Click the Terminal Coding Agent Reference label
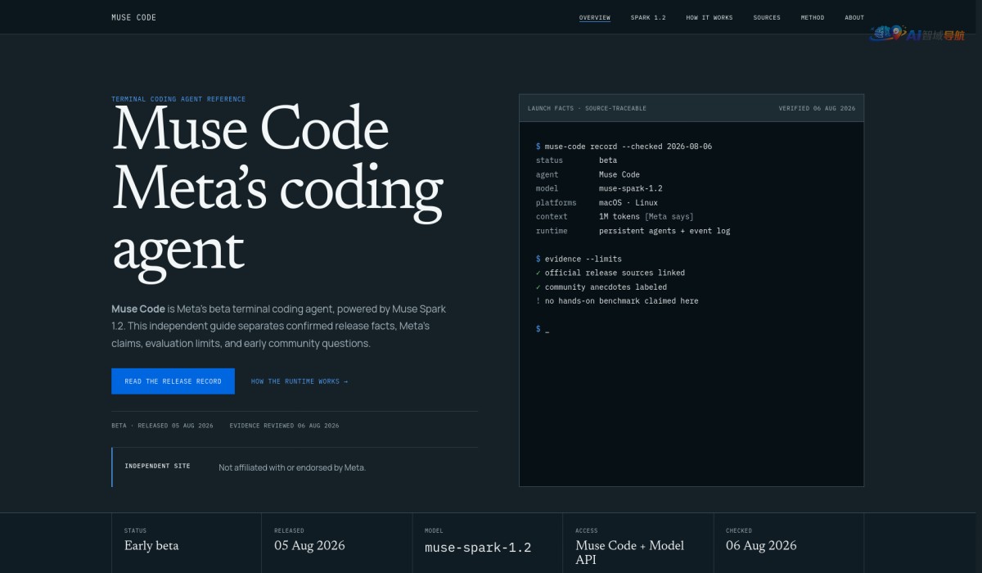 (178, 99)
